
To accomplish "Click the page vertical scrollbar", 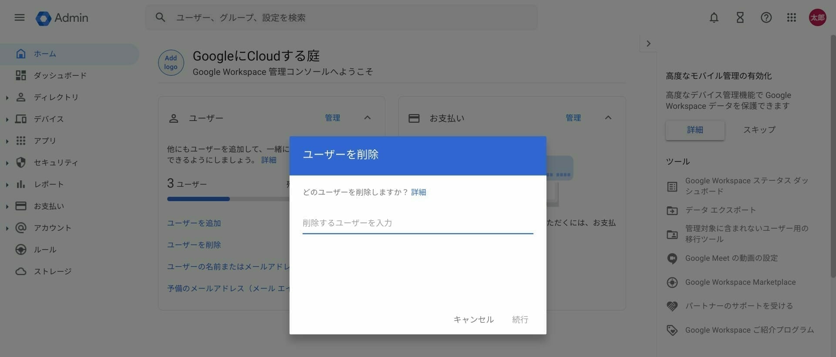I will (x=833, y=156).
